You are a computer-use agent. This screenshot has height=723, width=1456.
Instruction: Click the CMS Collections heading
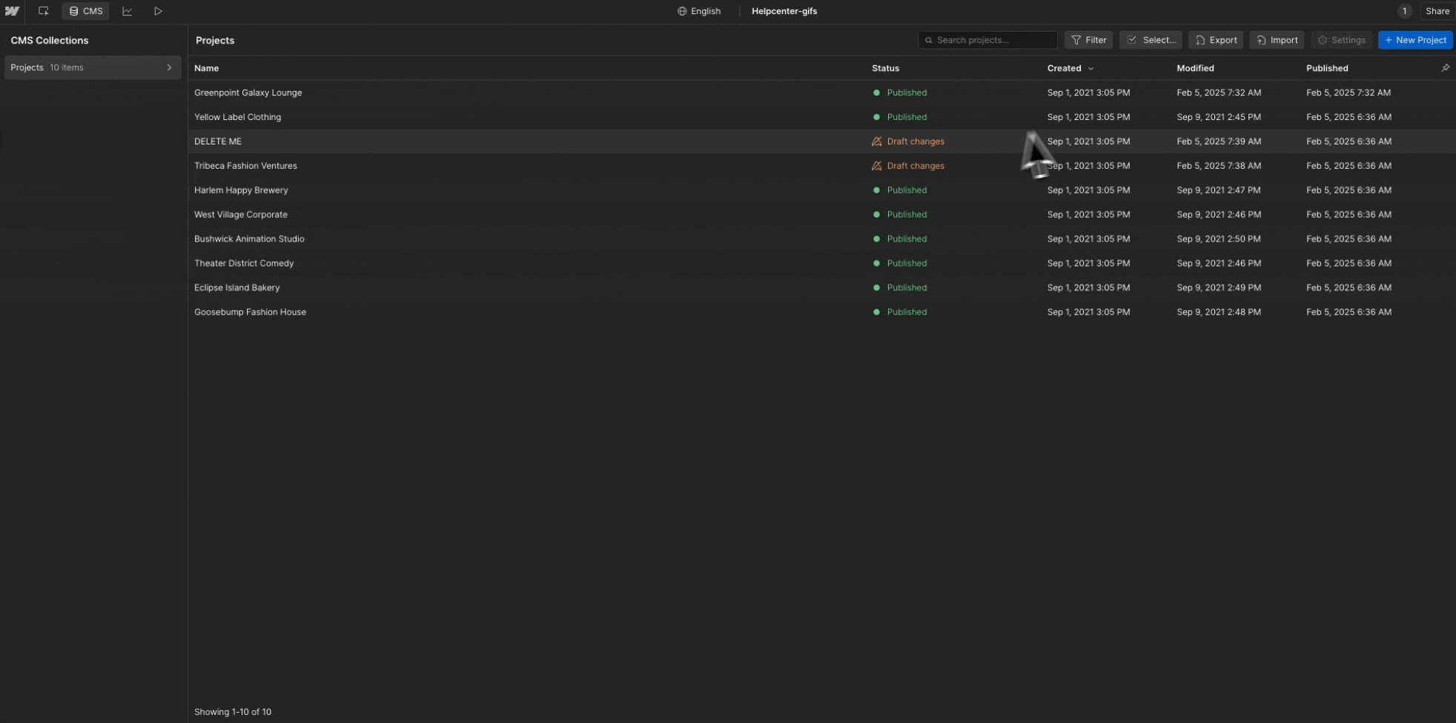coord(50,41)
